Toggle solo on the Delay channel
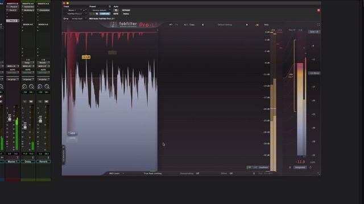 tap(25, 101)
